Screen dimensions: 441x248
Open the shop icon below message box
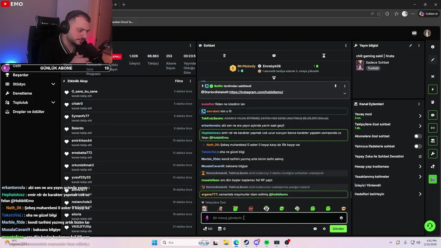tap(222, 229)
